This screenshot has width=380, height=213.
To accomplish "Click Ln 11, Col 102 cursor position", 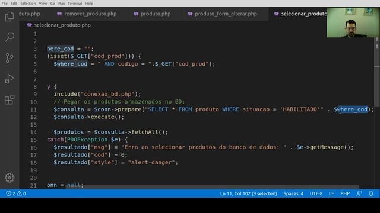I will tap(248, 193).
